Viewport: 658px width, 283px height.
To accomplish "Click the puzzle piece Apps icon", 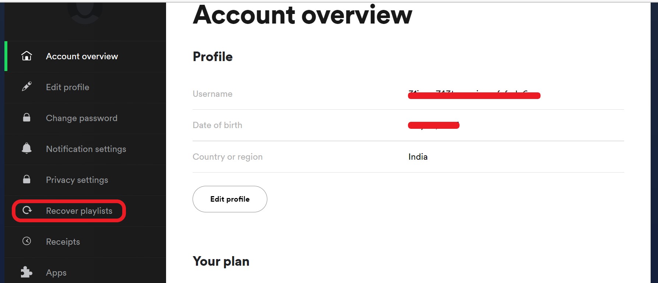I will (27, 272).
